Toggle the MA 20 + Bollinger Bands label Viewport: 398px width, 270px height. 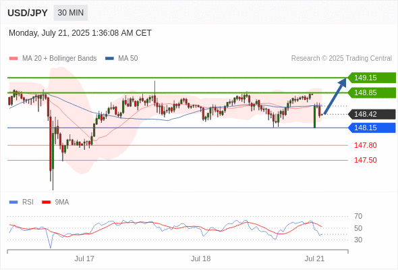pos(59,59)
